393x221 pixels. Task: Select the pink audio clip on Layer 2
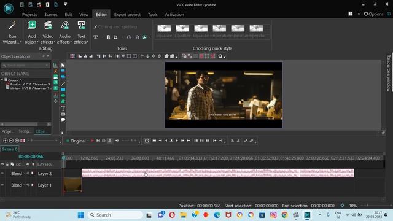tap(218, 173)
